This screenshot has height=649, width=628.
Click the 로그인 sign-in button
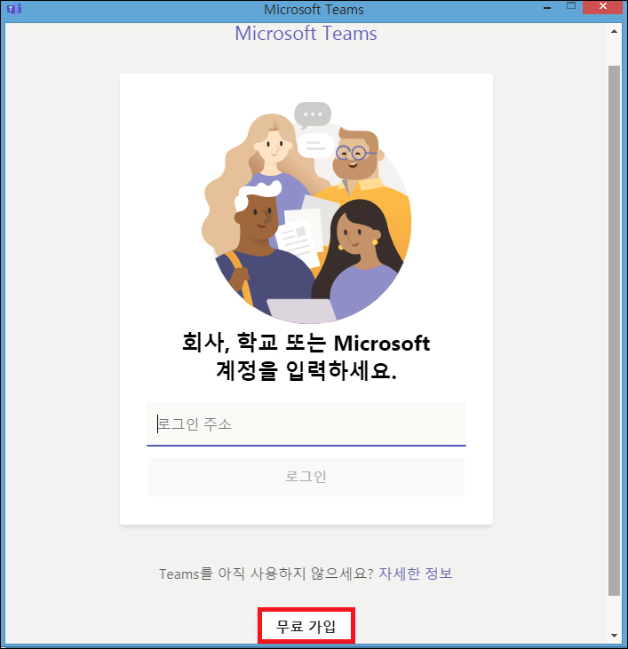[306, 477]
